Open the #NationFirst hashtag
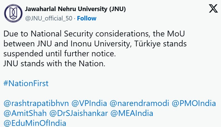The height and width of the screenshot is (127, 221). 26,83
